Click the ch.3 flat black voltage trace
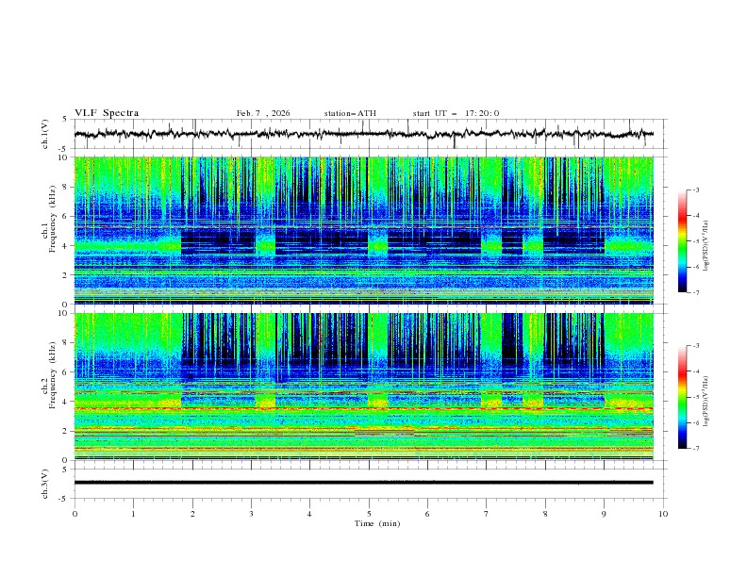Screen dimensions: 747x577 click(x=363, y=483)
